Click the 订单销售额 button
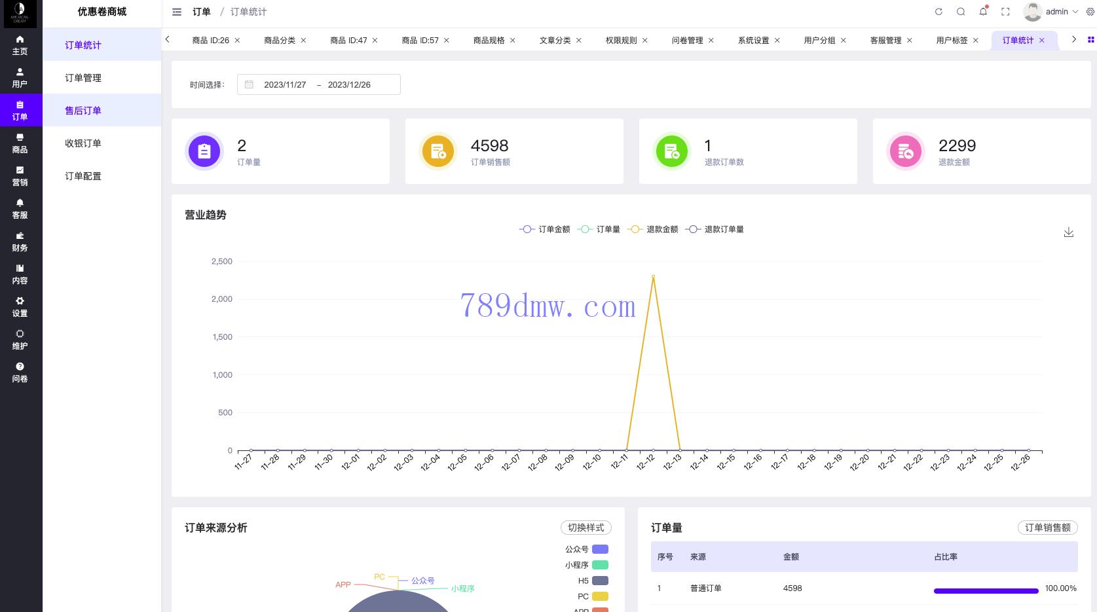 (x=1047, y=528)
